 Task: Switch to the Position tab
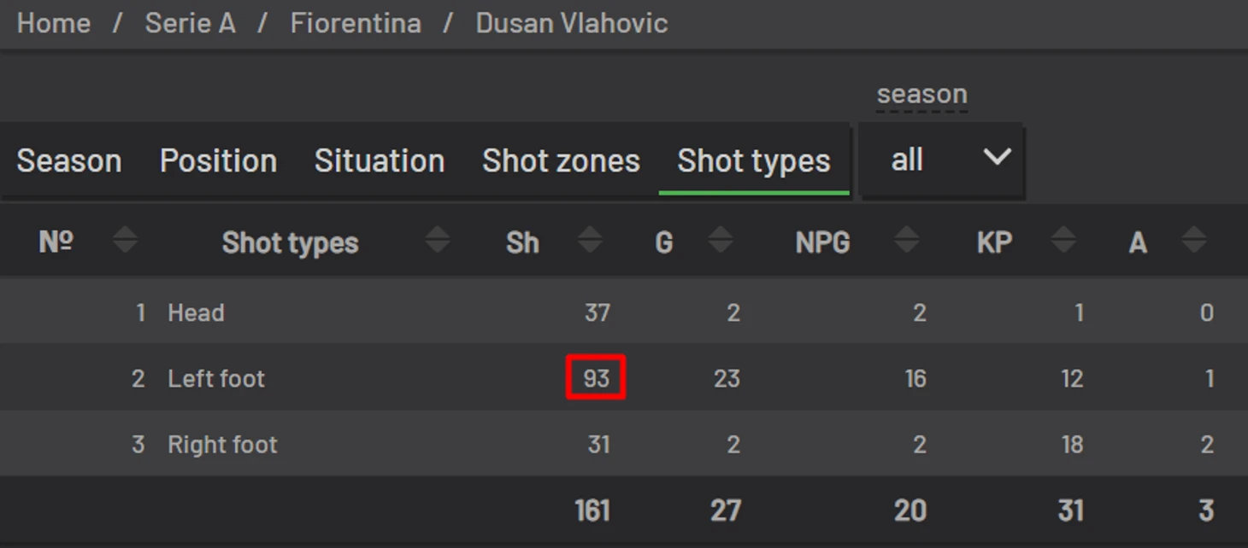click(218, 160)
